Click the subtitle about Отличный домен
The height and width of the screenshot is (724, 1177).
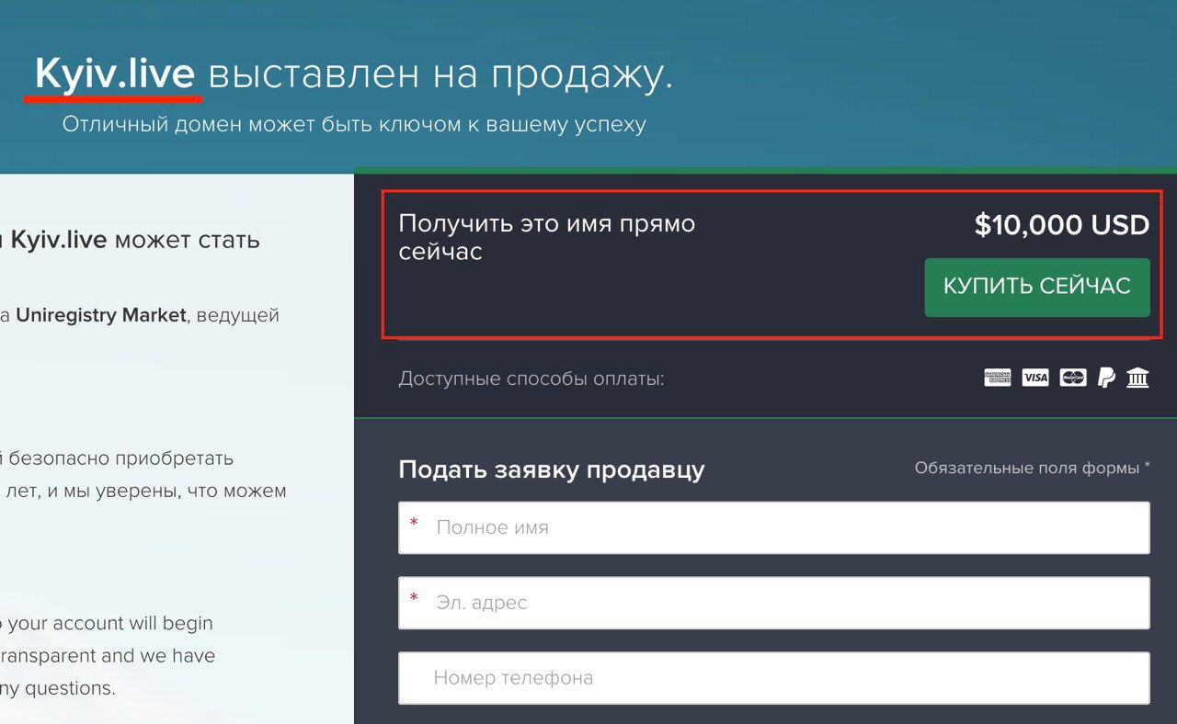(354, 124)
